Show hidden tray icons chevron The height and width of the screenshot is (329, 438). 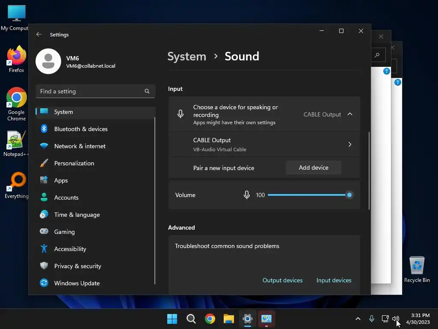point(358,319)
